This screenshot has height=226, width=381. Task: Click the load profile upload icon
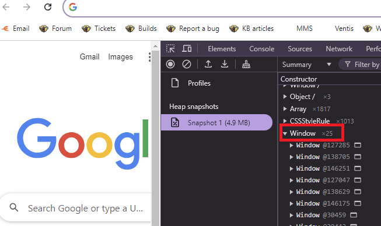click(x=208, y=64)
